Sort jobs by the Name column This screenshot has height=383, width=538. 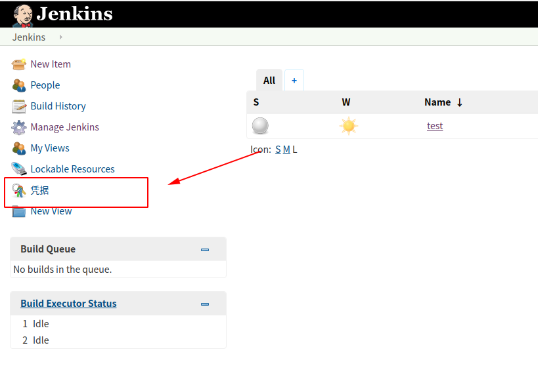click(x=443, y=102)
